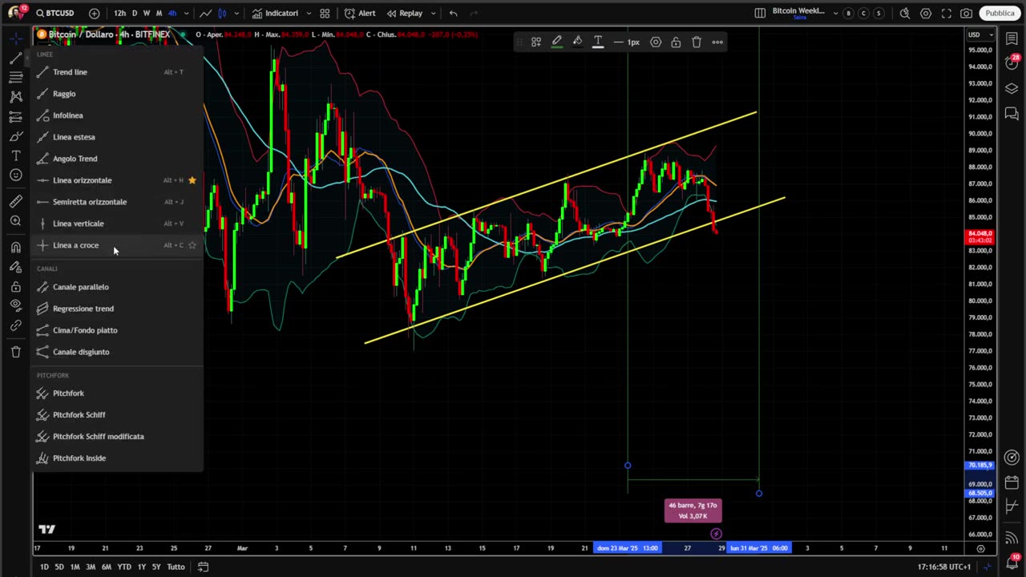Select the 4h timeframe
This screenshot has width=1026, height=577.
click(x=172, y=13)
